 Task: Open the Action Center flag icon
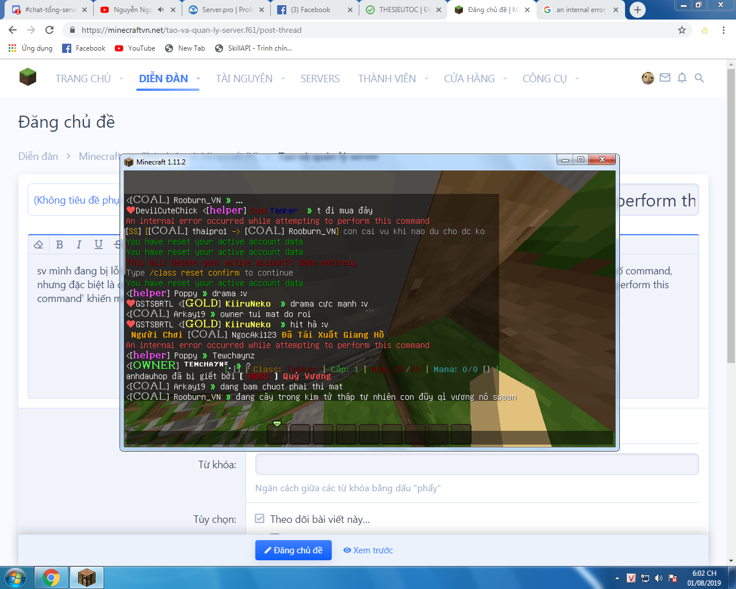click(x=673, y=578)
